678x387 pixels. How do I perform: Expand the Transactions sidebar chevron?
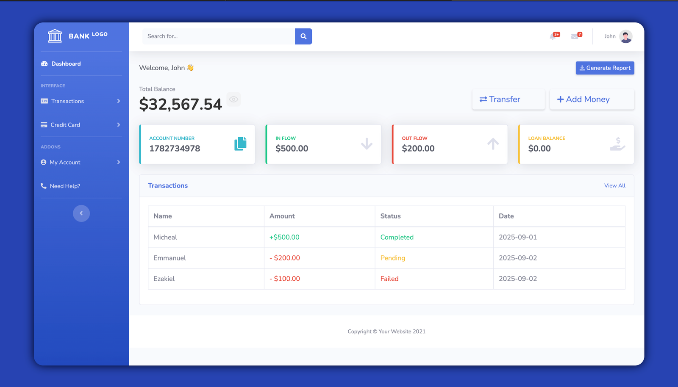pos(119,101)
